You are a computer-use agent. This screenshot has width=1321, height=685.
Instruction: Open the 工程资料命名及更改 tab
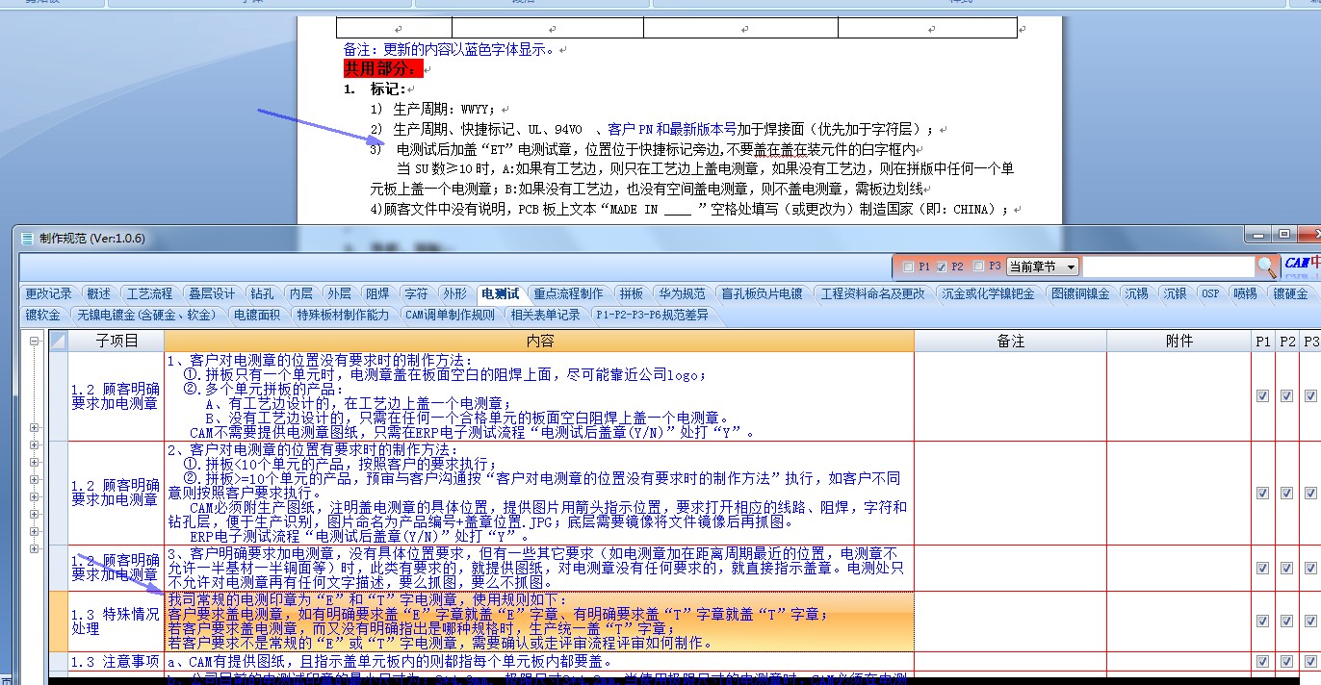[x=873, y=293]
